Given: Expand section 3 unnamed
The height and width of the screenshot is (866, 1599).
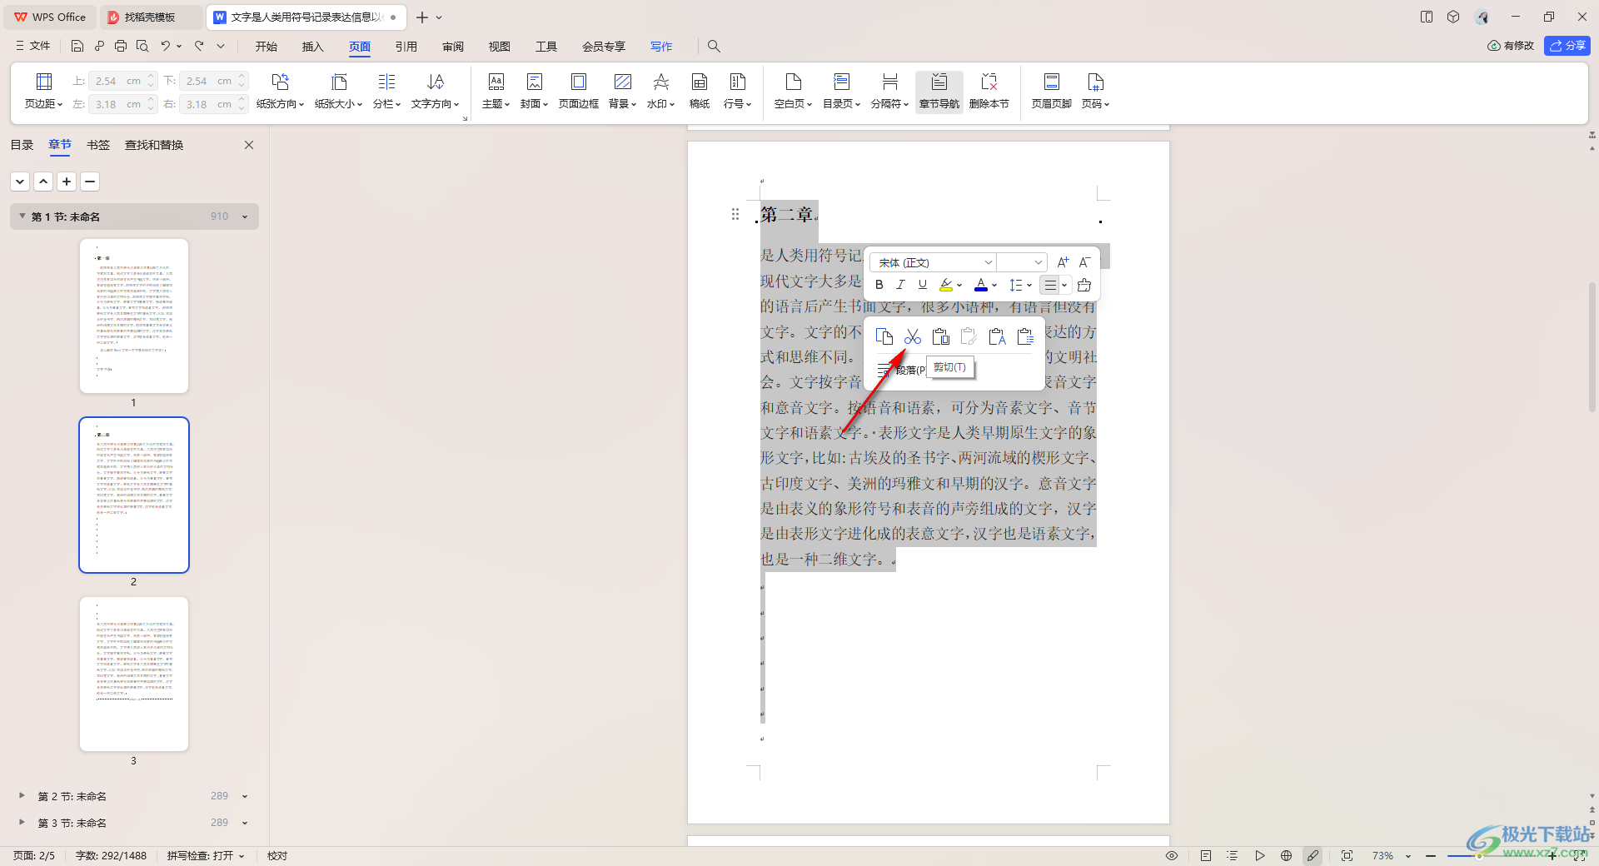Looking at the screenshot, I should click(x=22, y=822).
